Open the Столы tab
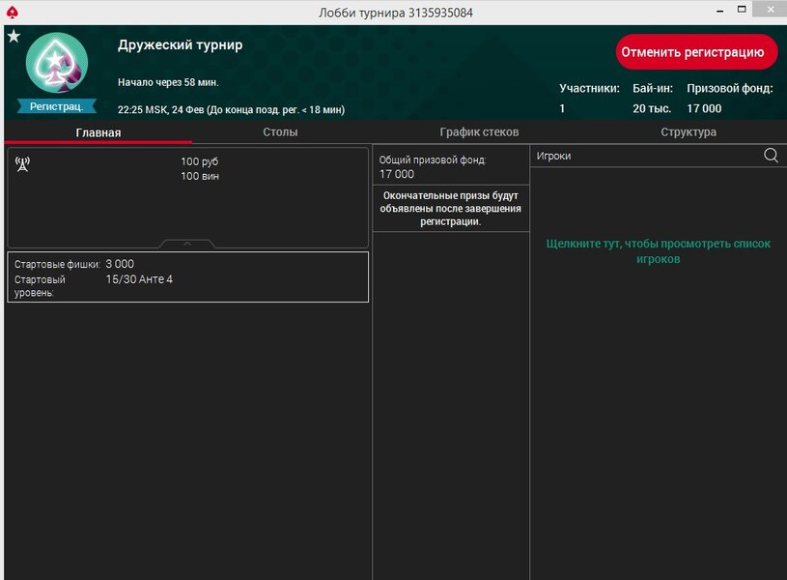This screenshot has width=787, height=580. click(280, 132)
